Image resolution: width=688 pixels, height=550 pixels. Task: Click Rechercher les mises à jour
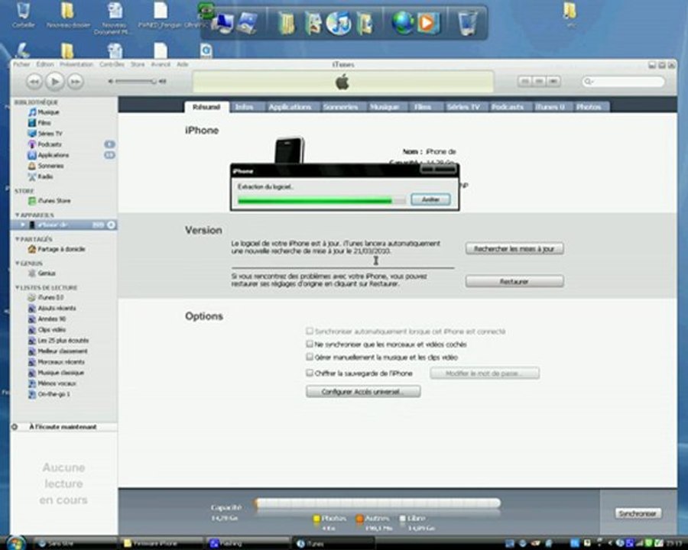coord(514,249)
